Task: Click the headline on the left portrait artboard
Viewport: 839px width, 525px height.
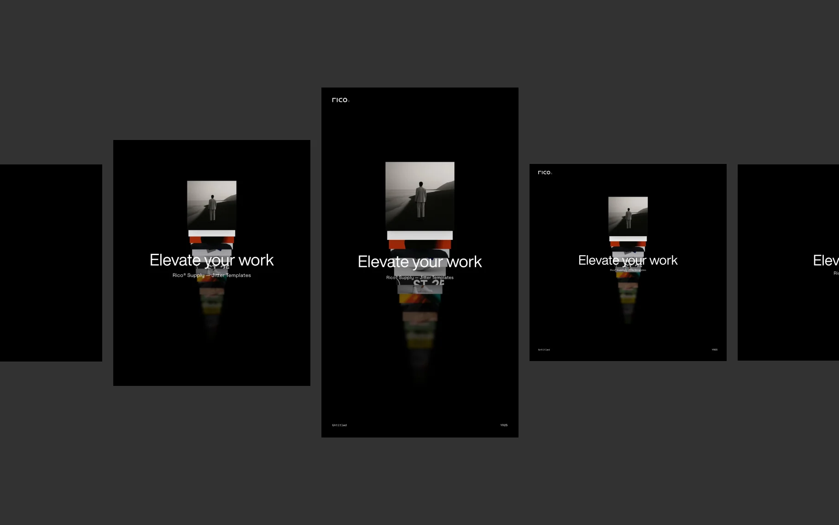Action: pos(211,260)
